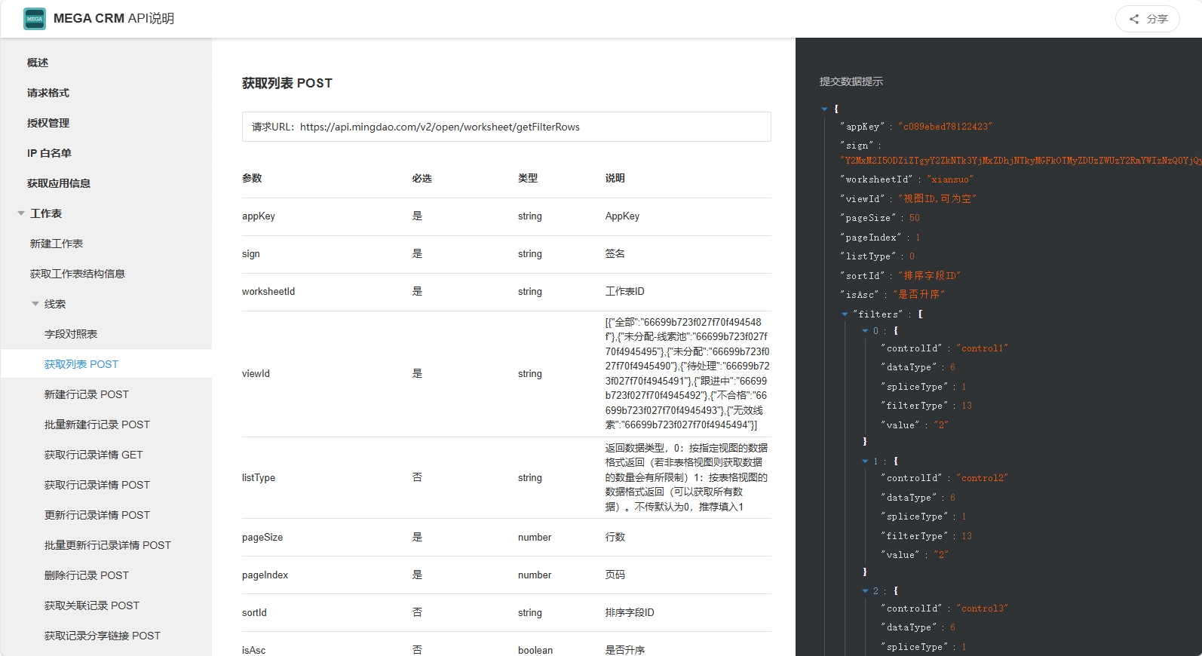Collapse the 工作表 tree arrow
The height and width of the screenshot is (656, 1202).
(x=21, y=213)
